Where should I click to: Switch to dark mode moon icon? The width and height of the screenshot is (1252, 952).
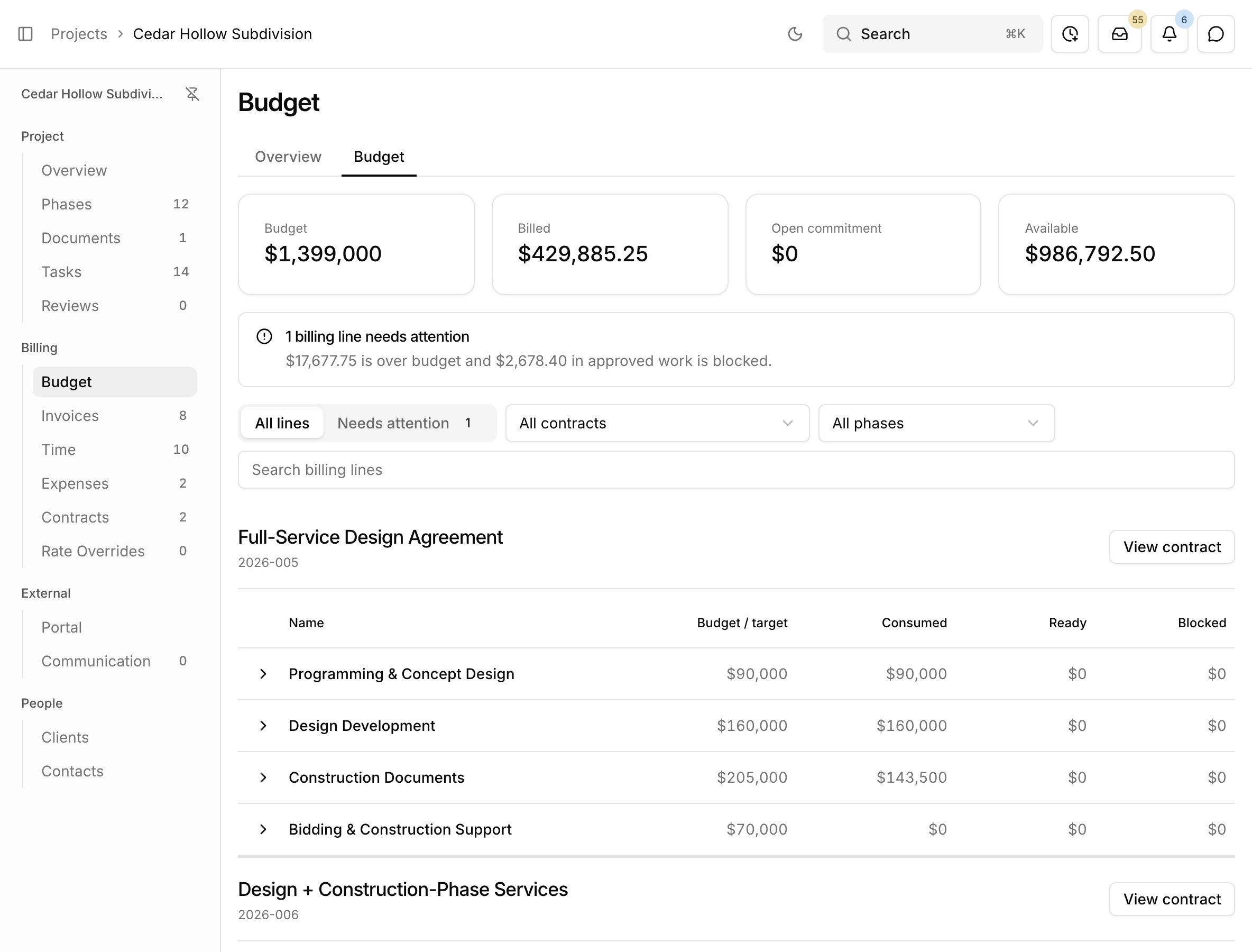[x=795, y=34]
